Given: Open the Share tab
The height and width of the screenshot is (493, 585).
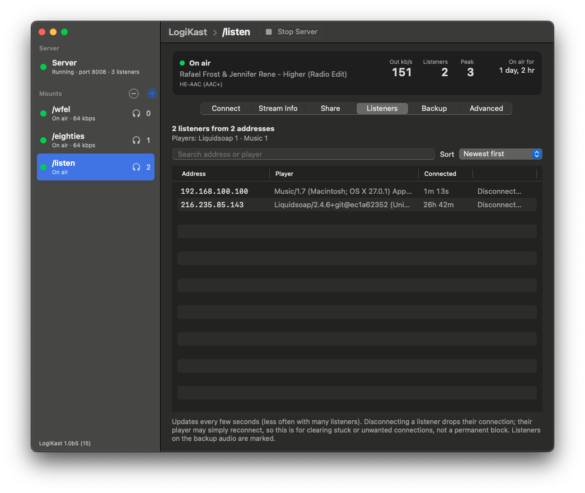Looking at the screenshot, I should point(330,108).
